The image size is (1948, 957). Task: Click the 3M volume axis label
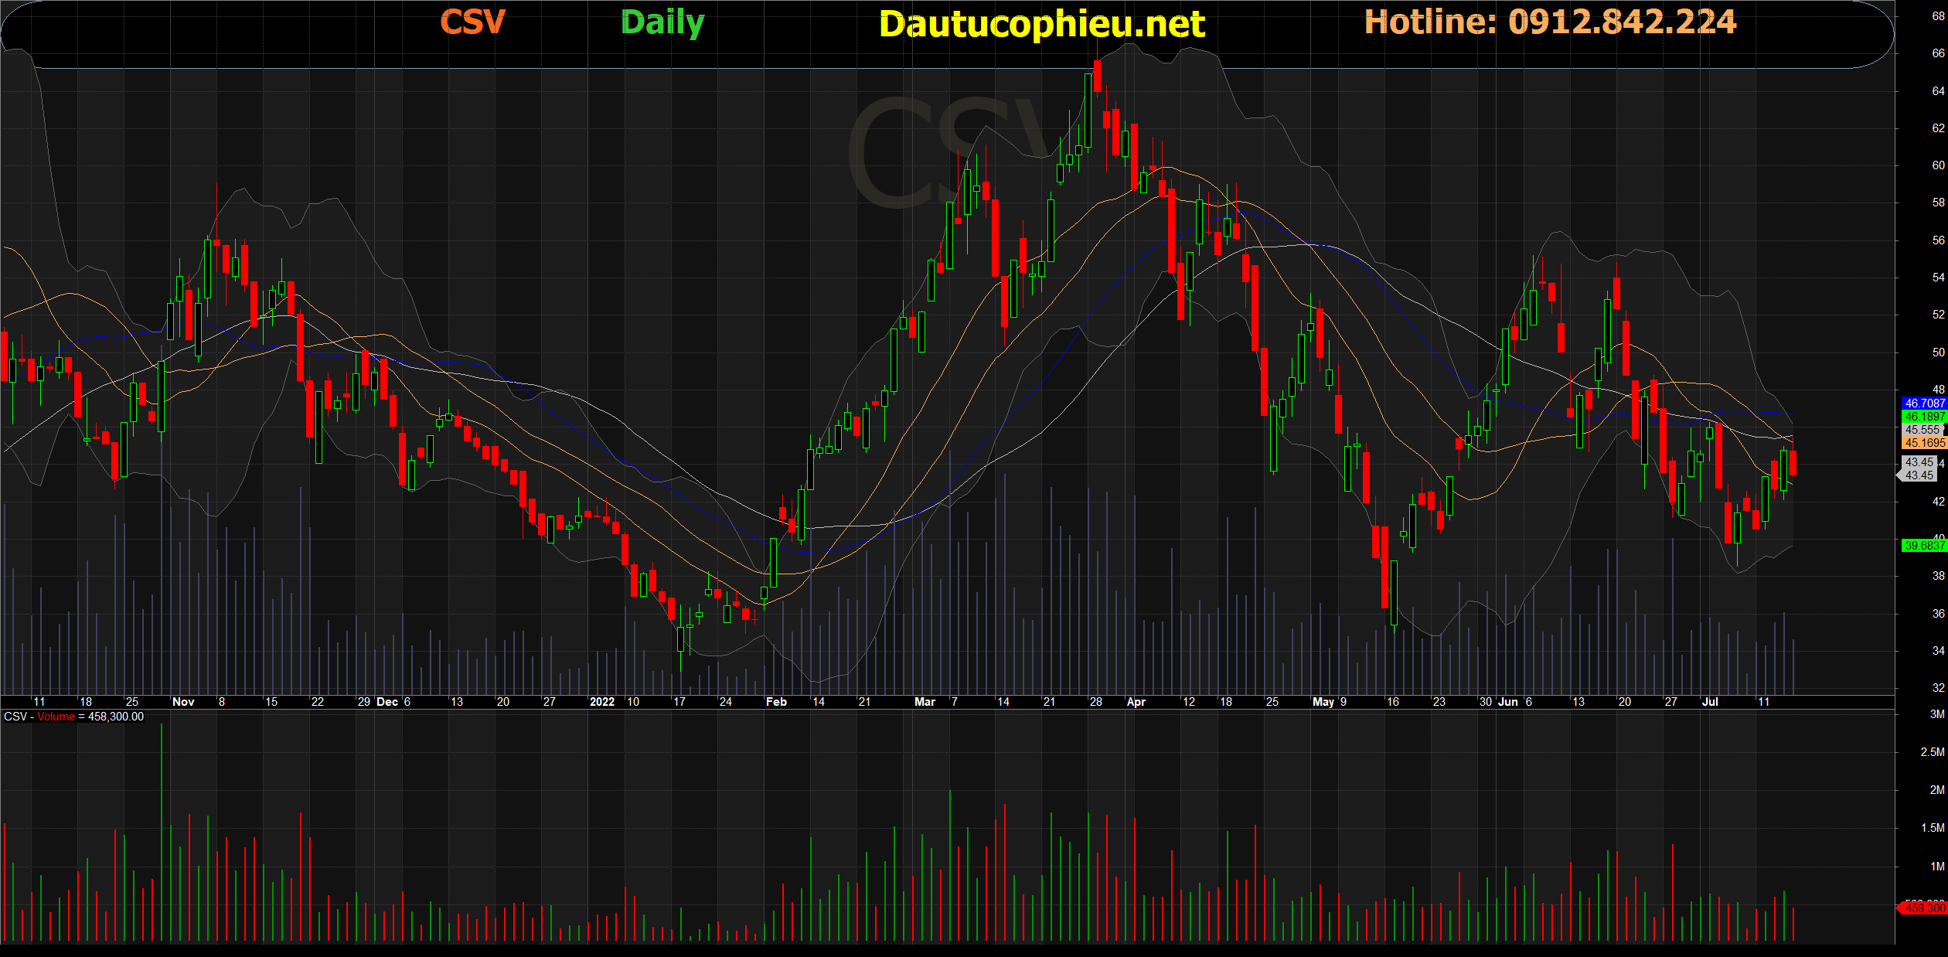(x=1936, y=714)
